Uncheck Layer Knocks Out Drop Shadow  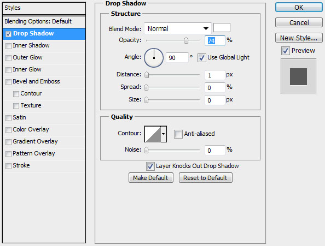pos(150,166)
